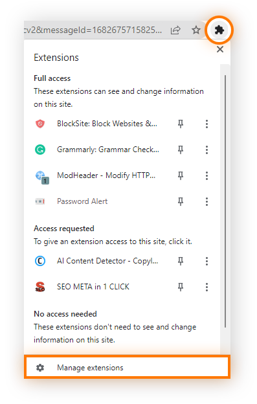Close the Extensions popup
The height and width of the screenshot is (404, 257).
point(220,49)
